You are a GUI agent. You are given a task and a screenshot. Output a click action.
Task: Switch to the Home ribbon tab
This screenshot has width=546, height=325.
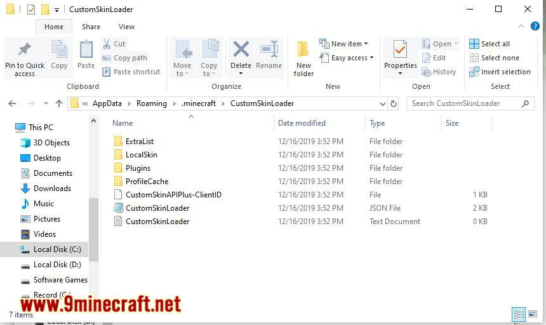[54, 27]
